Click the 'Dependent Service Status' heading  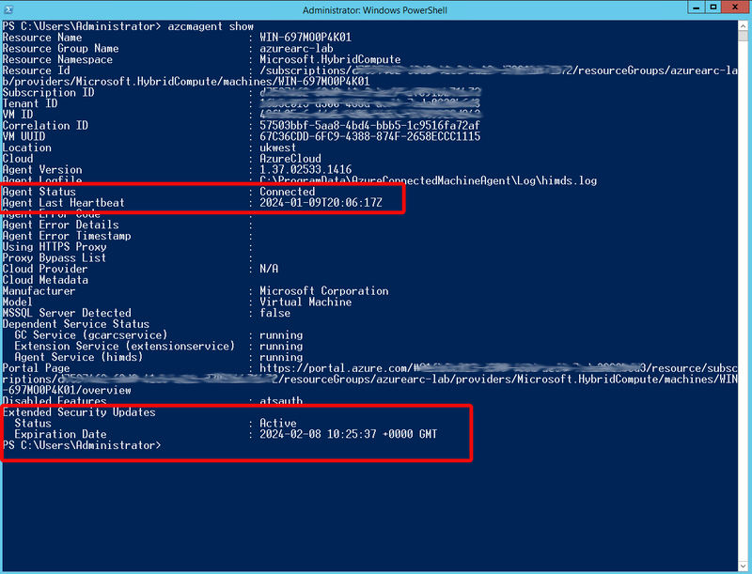click(x=76, y=324)
